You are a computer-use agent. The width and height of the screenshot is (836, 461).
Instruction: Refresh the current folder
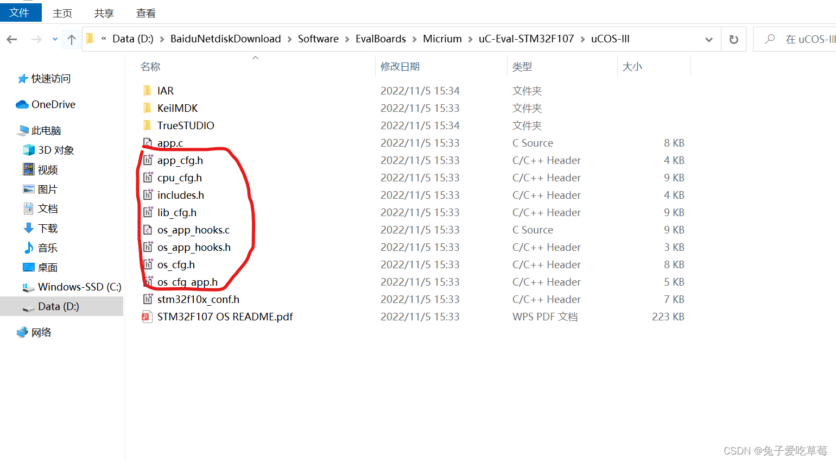click(x=733, y=39)
